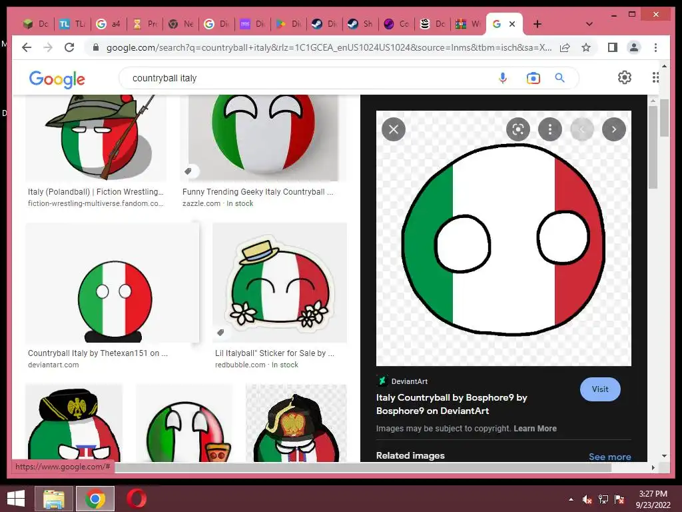
Task: Open Lil Italyball sticker thumbnail
Action: pos(280,283)
